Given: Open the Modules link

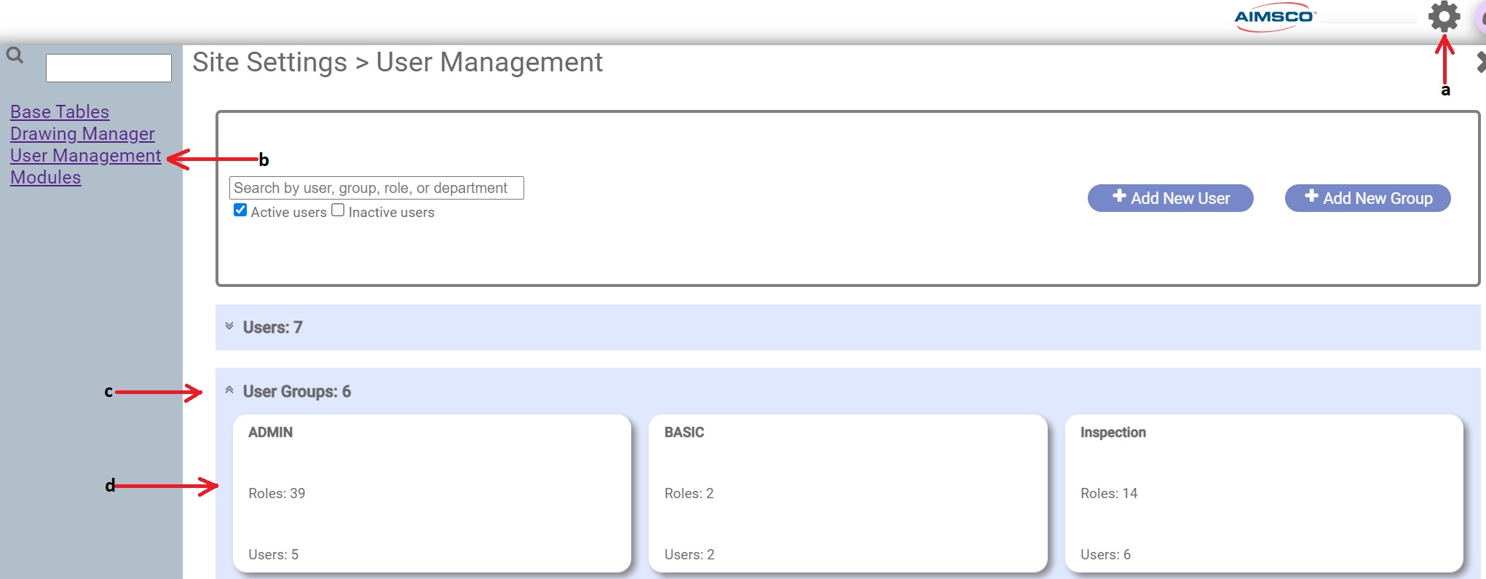Looking at the screenshot, I should pos(46,178).
